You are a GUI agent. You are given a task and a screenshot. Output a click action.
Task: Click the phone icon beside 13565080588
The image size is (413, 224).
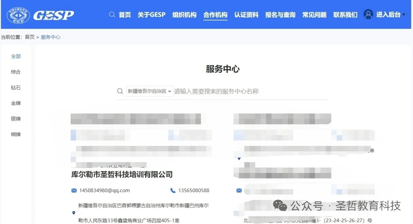point(173,191)
